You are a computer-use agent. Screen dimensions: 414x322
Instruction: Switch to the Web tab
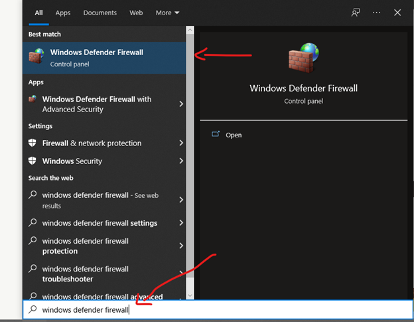pos(136,13)
